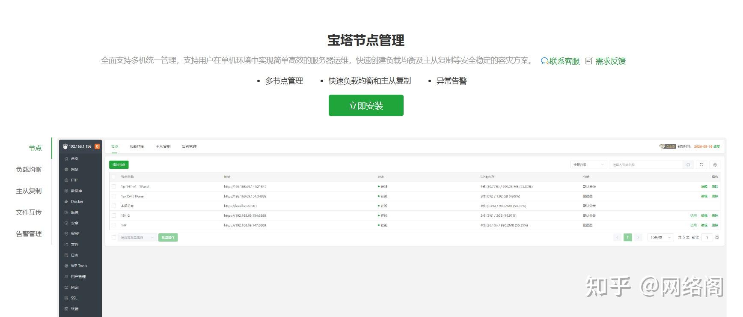Viewport: 743px width, 317px height.
Task: Click 删除 for node 147
Action: (x=715, y=225)
